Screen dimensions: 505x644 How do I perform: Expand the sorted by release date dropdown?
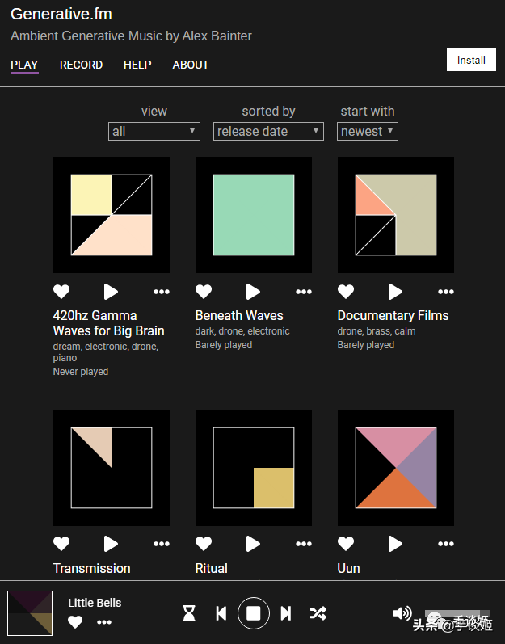click(268, 132)
